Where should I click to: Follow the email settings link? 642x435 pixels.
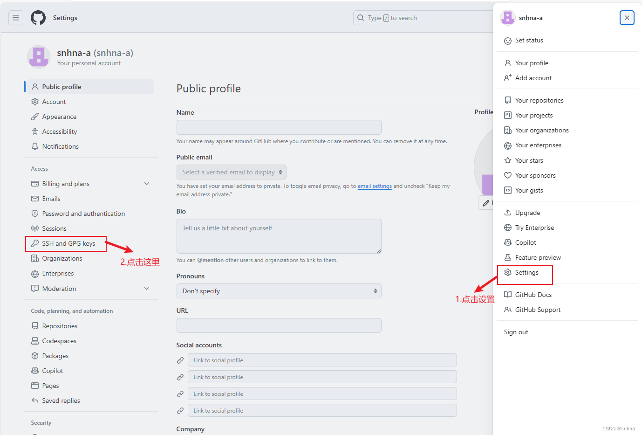tap(375, 186)
